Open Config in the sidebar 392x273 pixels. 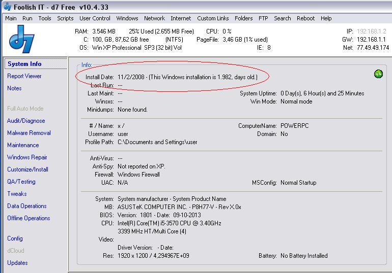[x=15, y=238]
